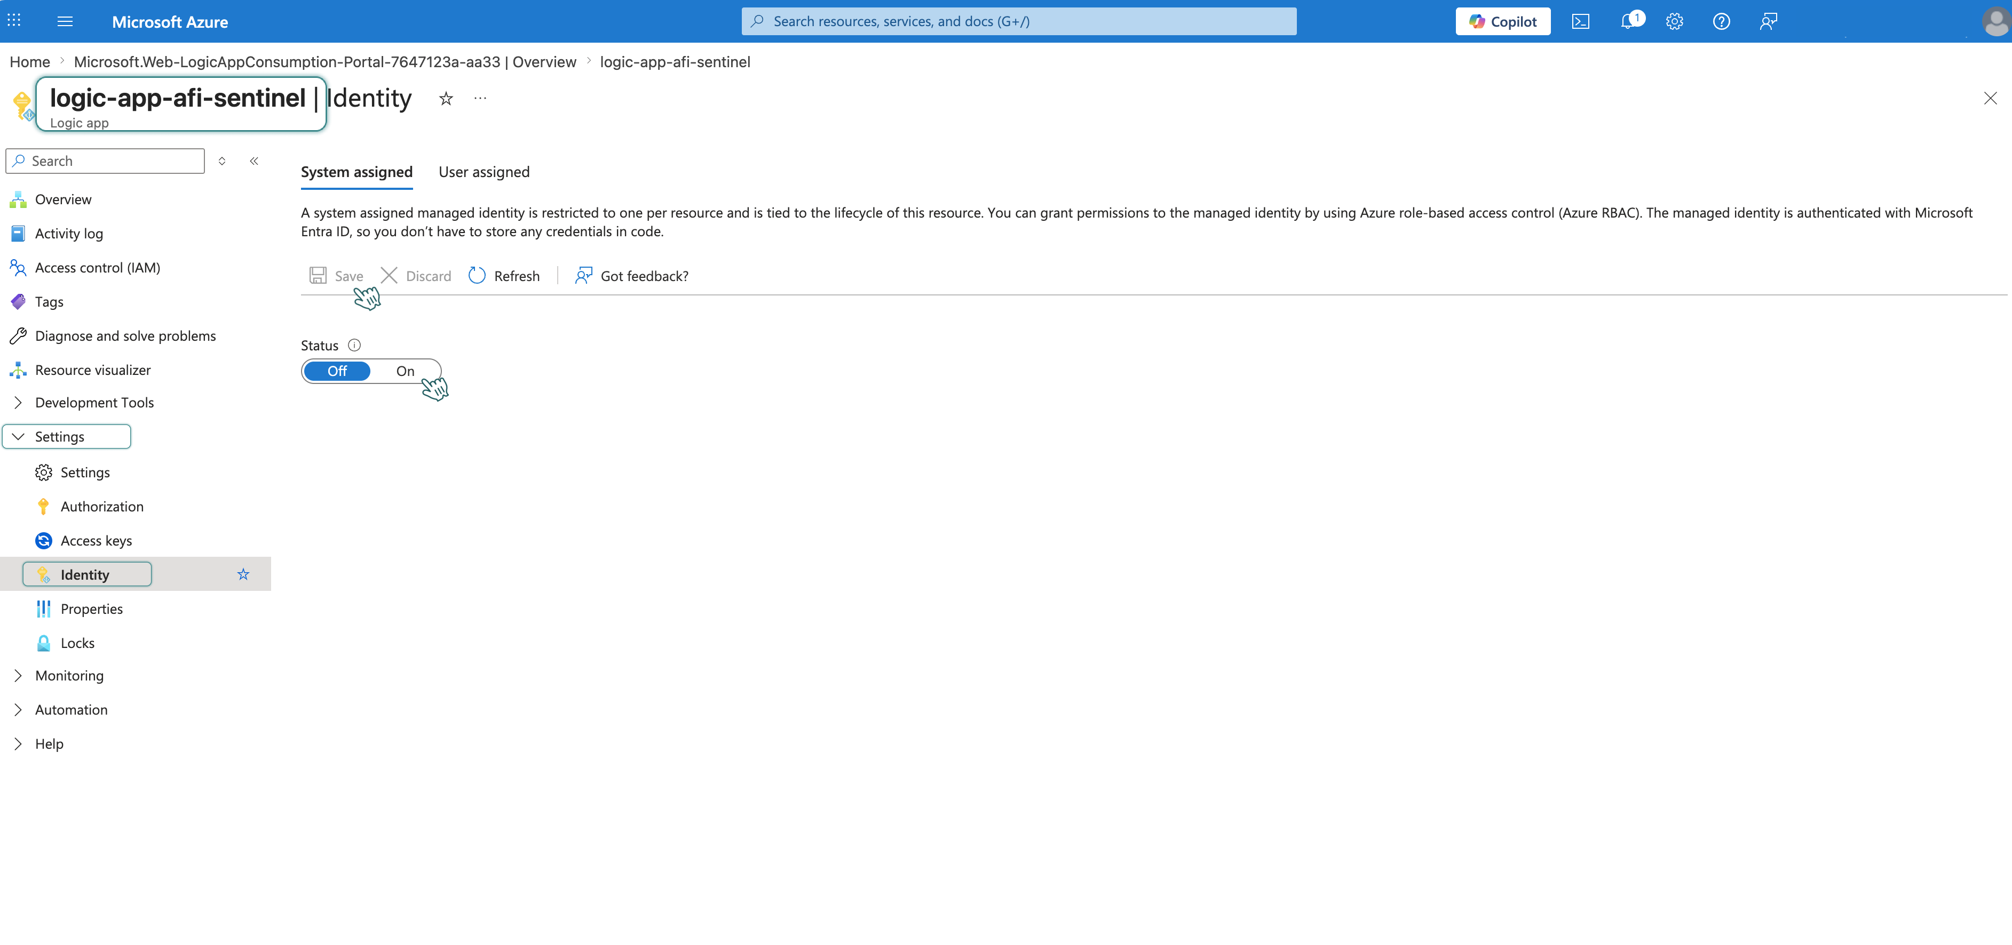Screen dimensions: 2012x945
Task: Click the Discard toolbar button
Action: (416, 276)
